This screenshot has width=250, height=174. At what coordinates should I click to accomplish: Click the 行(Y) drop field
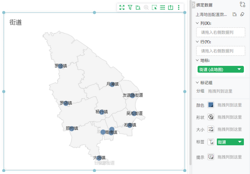(x=220, y=51)
